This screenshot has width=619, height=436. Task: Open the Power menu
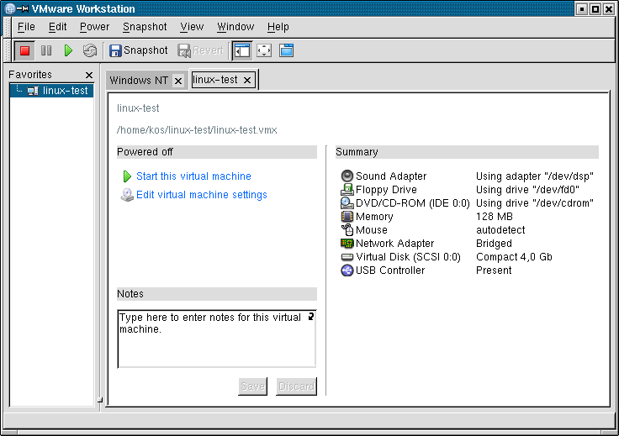coord(94,27)
